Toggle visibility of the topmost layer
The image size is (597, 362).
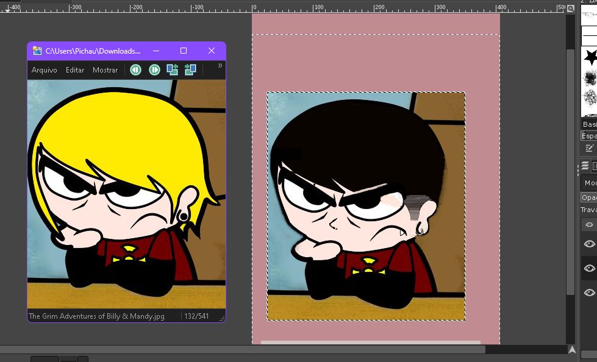pyautogui.click(x=590, y=244)
